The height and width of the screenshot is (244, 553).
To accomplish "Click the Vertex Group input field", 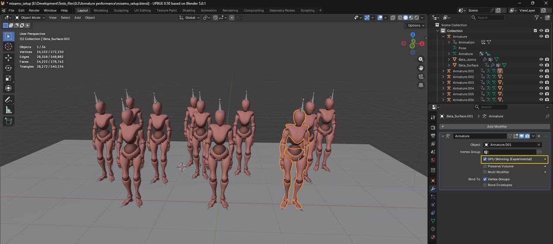I will click(x=509, y=152).
